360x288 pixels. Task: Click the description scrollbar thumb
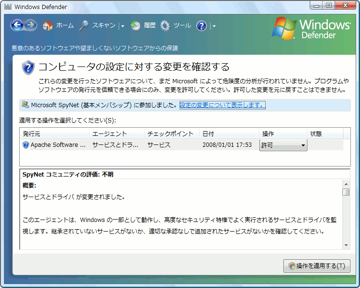346,192
